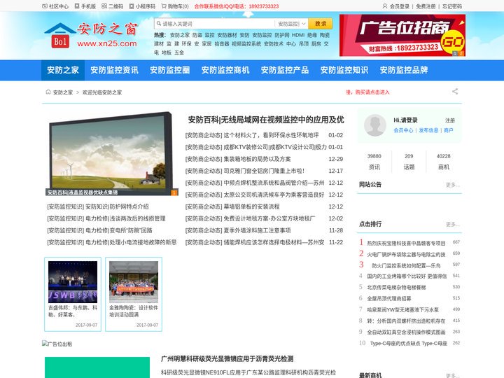
Task: Open ranking item 热烈庆祝宝隆科技喜中昌赣客专项目
Action: pyautogui.click(x=406, y=244)
